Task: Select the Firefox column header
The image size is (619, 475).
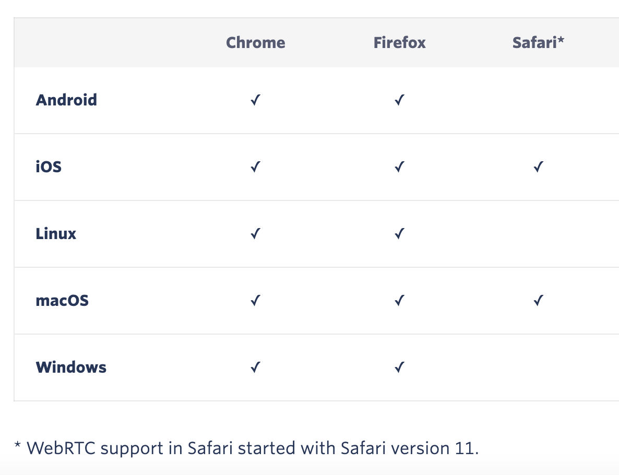Action: click(399, 43)
